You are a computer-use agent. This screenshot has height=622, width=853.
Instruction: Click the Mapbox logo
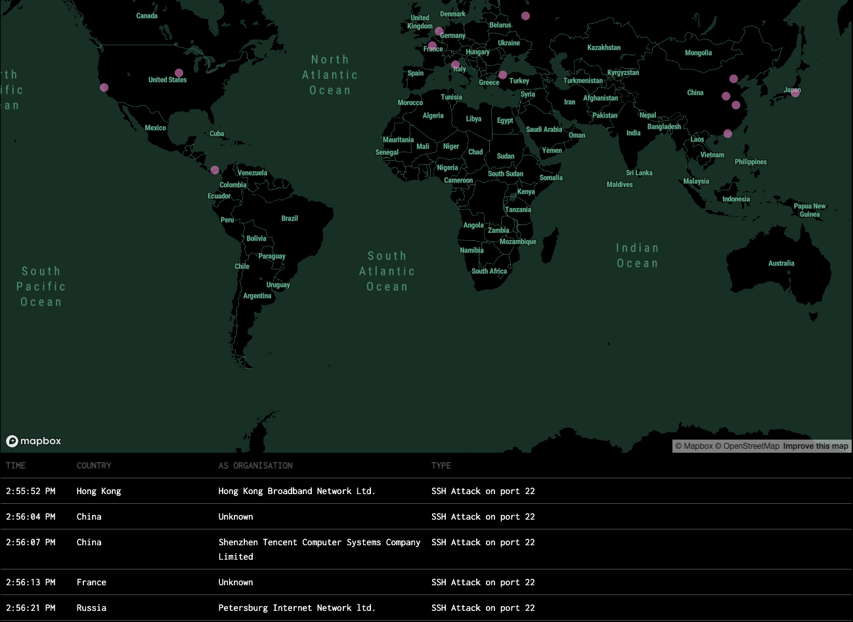tap(33, 441)
